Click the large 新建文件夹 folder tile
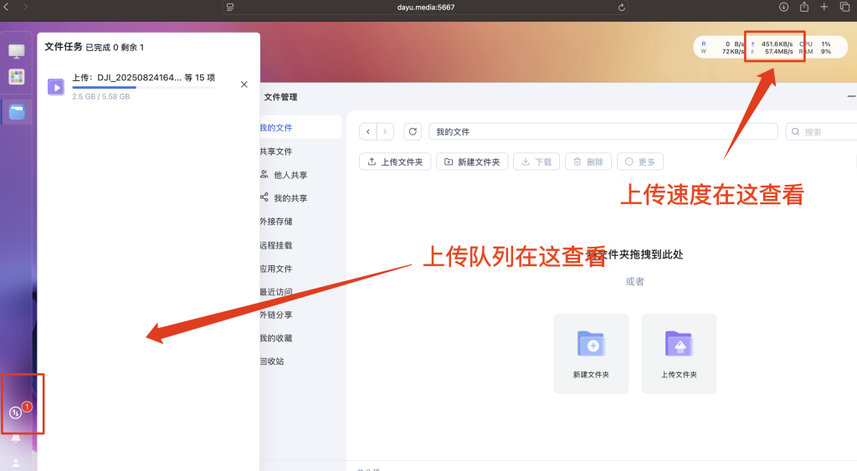The width and height of the screenshot is (857, 471). pyautogui.click(x=591, y=353)
